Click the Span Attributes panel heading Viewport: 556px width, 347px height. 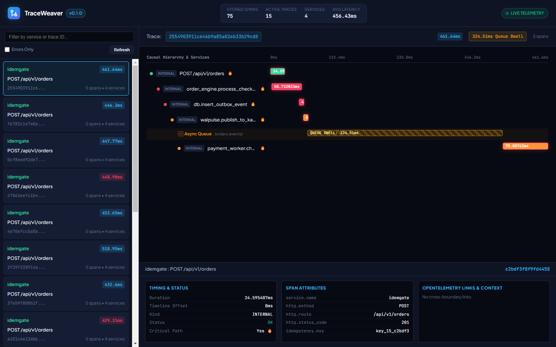(306, 288)
